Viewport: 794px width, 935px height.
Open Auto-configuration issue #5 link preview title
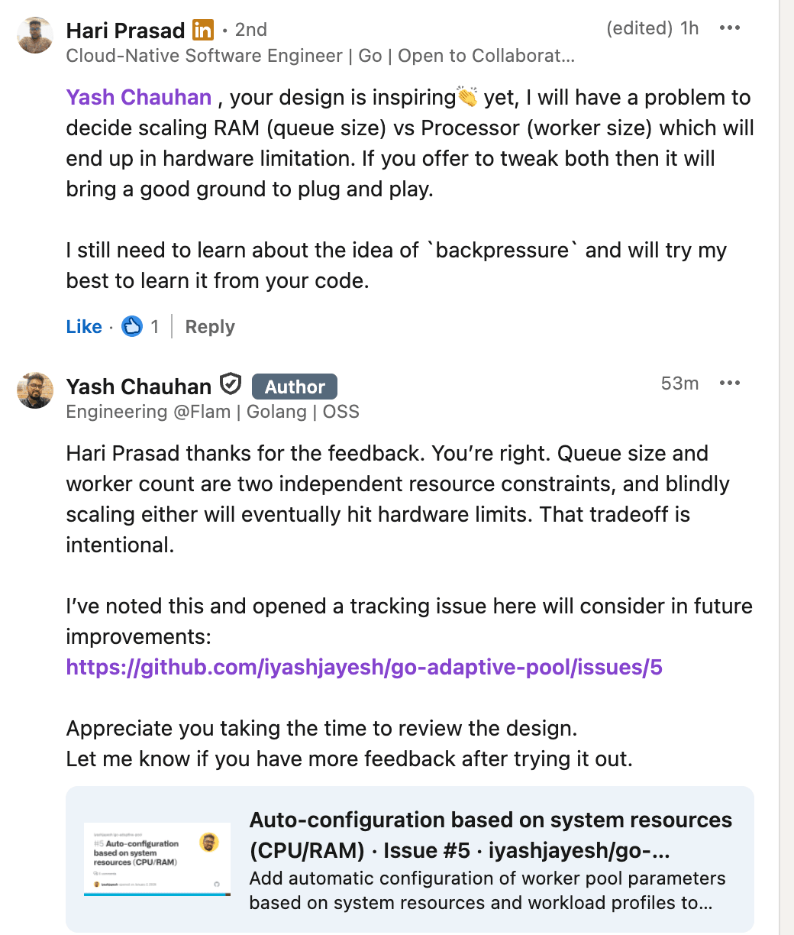pyautogui.click(x=490, y=835)
